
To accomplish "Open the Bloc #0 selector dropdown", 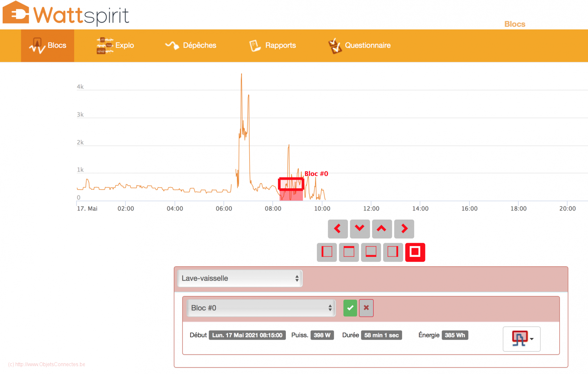I will click(x=261, y=308).
